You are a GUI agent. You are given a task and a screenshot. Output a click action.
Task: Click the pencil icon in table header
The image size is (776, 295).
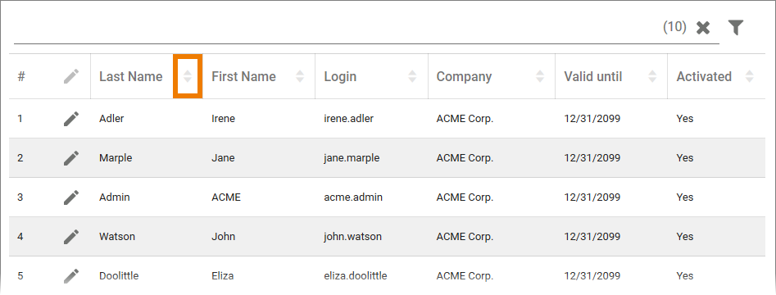pyautogui.click(x=71, y=76)
